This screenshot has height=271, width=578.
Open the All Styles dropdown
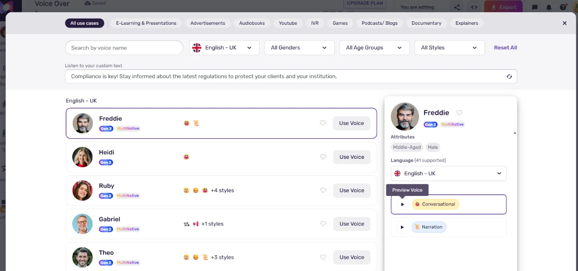pyautogui.click(x=450, y=47)
